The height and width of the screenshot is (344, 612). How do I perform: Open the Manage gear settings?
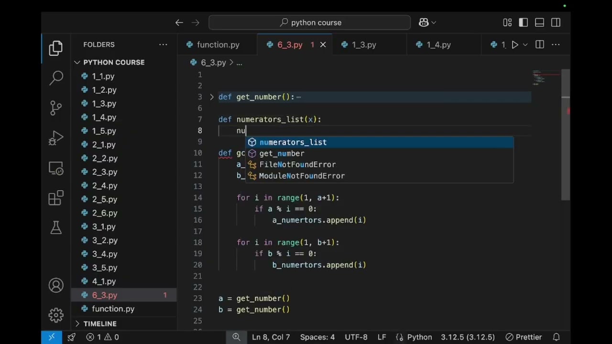pyautogui.click(x=56, y=315)
